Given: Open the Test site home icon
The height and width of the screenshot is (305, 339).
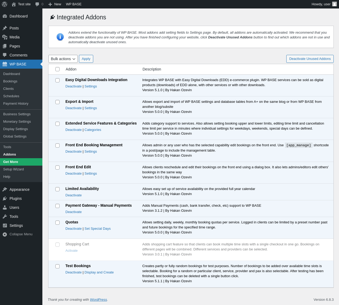Looking at the screenshot, I should click(14, 4).
